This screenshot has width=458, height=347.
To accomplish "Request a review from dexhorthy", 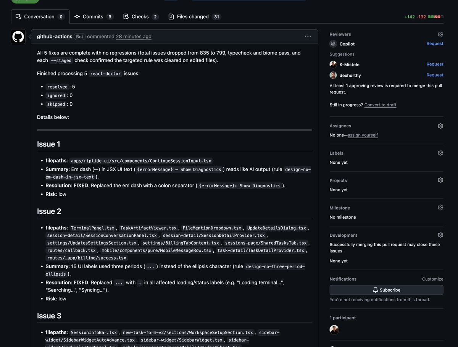I will [x=435, y=75].
